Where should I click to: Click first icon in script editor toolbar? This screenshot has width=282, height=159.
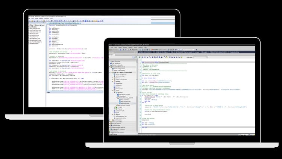(x=140, y=57)
